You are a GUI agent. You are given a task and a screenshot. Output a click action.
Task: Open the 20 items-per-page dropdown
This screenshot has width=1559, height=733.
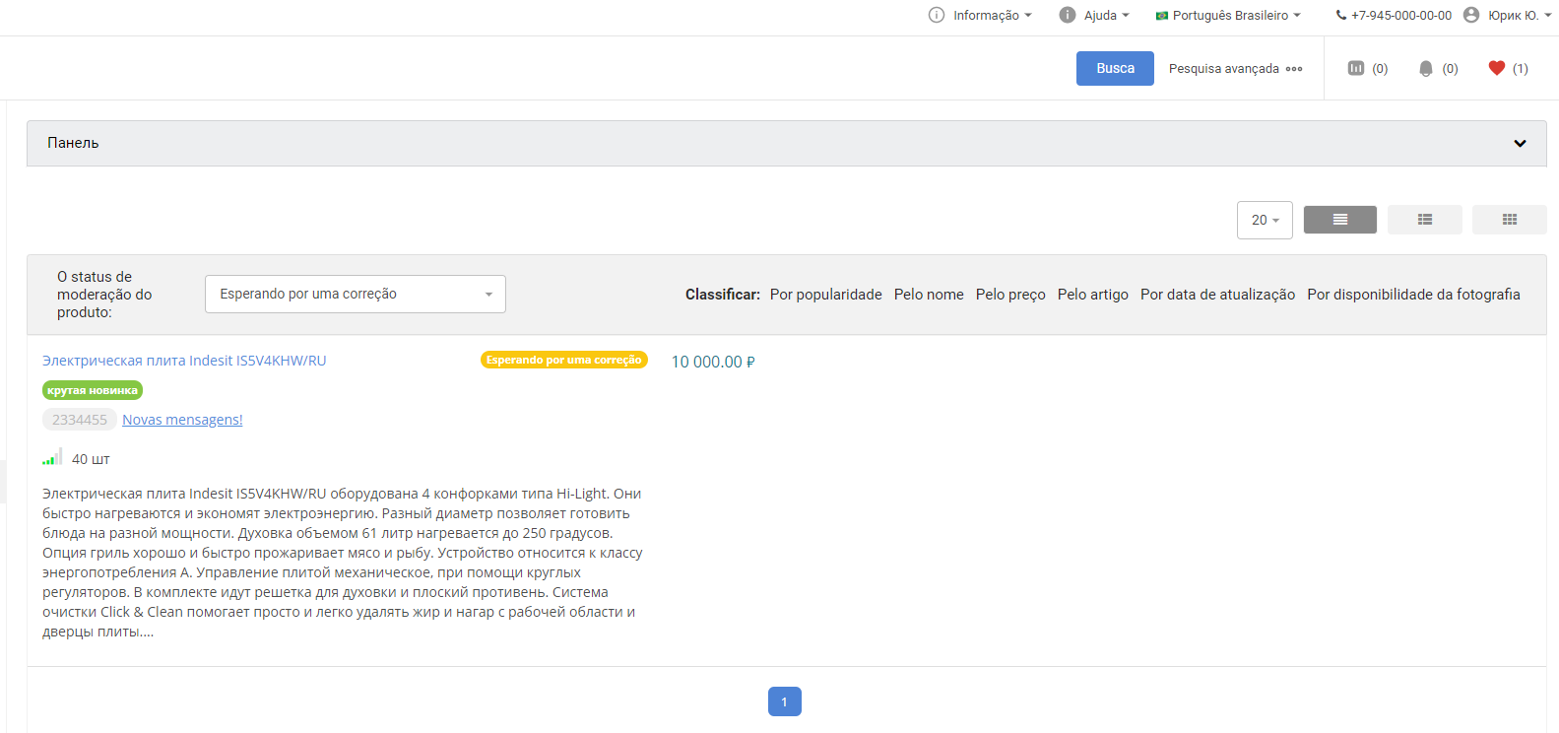(x=1265, y=220)
